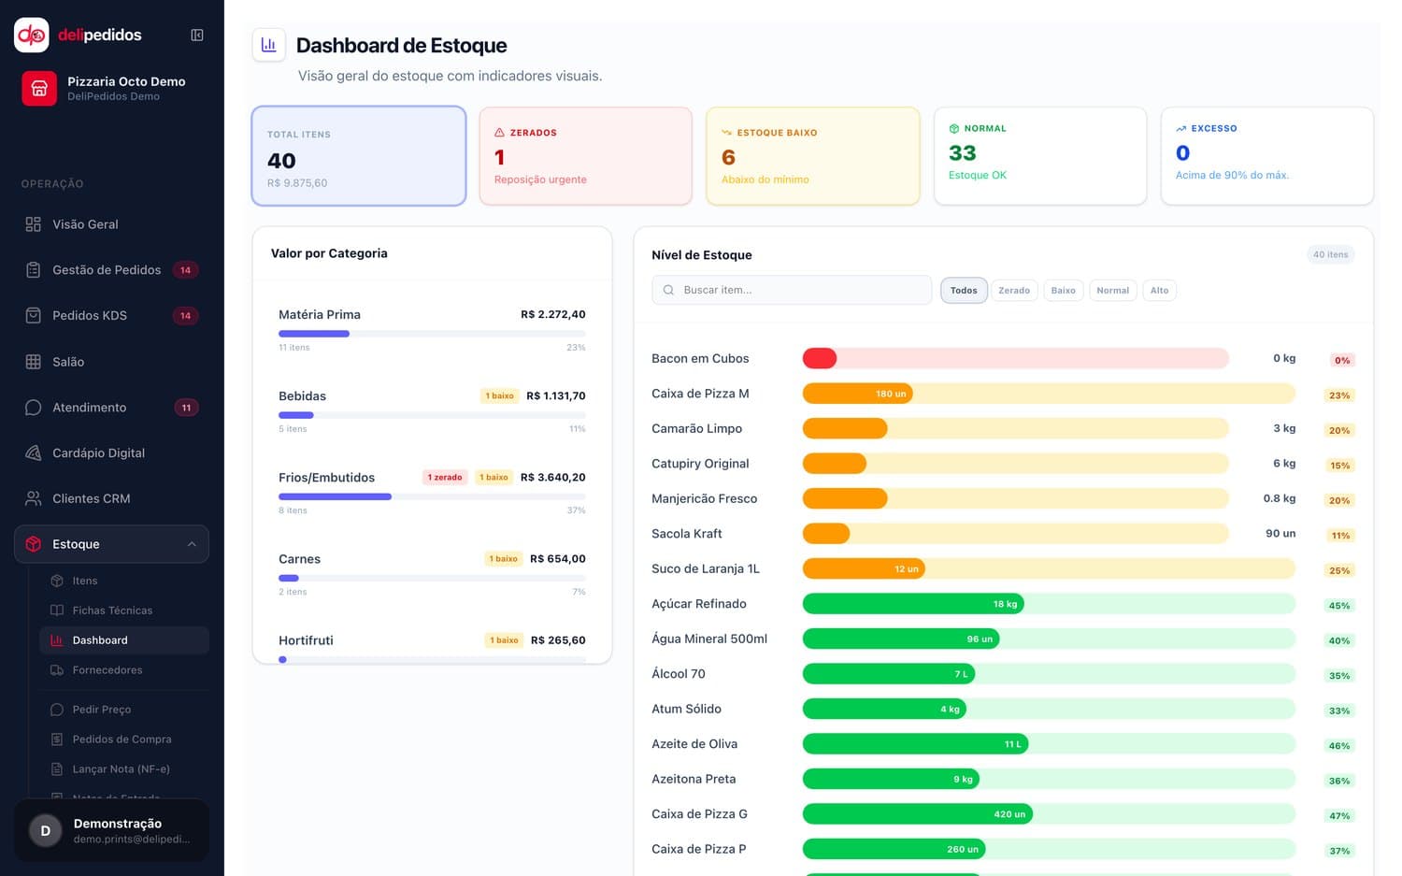1402x876 pixels.
Task: Click the Buscar item search field
Action: (x=792, y=290)
